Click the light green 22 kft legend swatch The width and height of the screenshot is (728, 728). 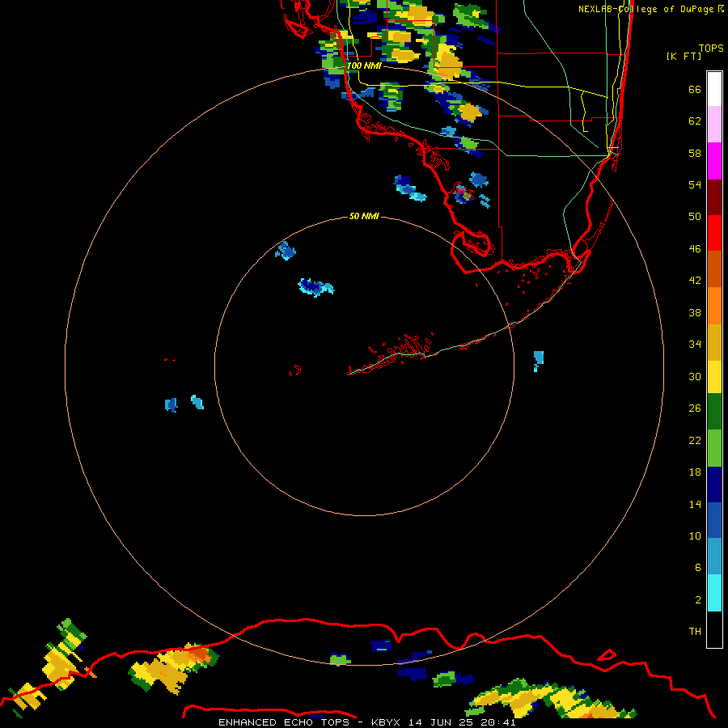714,448
